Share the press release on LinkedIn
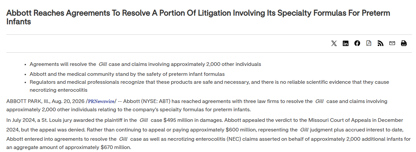Screen dimensions: 416x152 tap(345, 43)
